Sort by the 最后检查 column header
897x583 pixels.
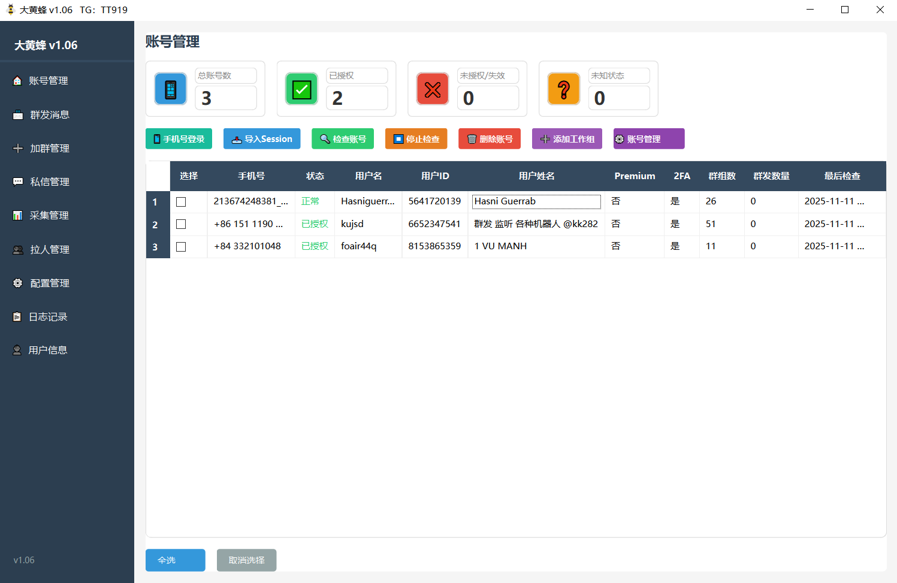tap(842, 176)
